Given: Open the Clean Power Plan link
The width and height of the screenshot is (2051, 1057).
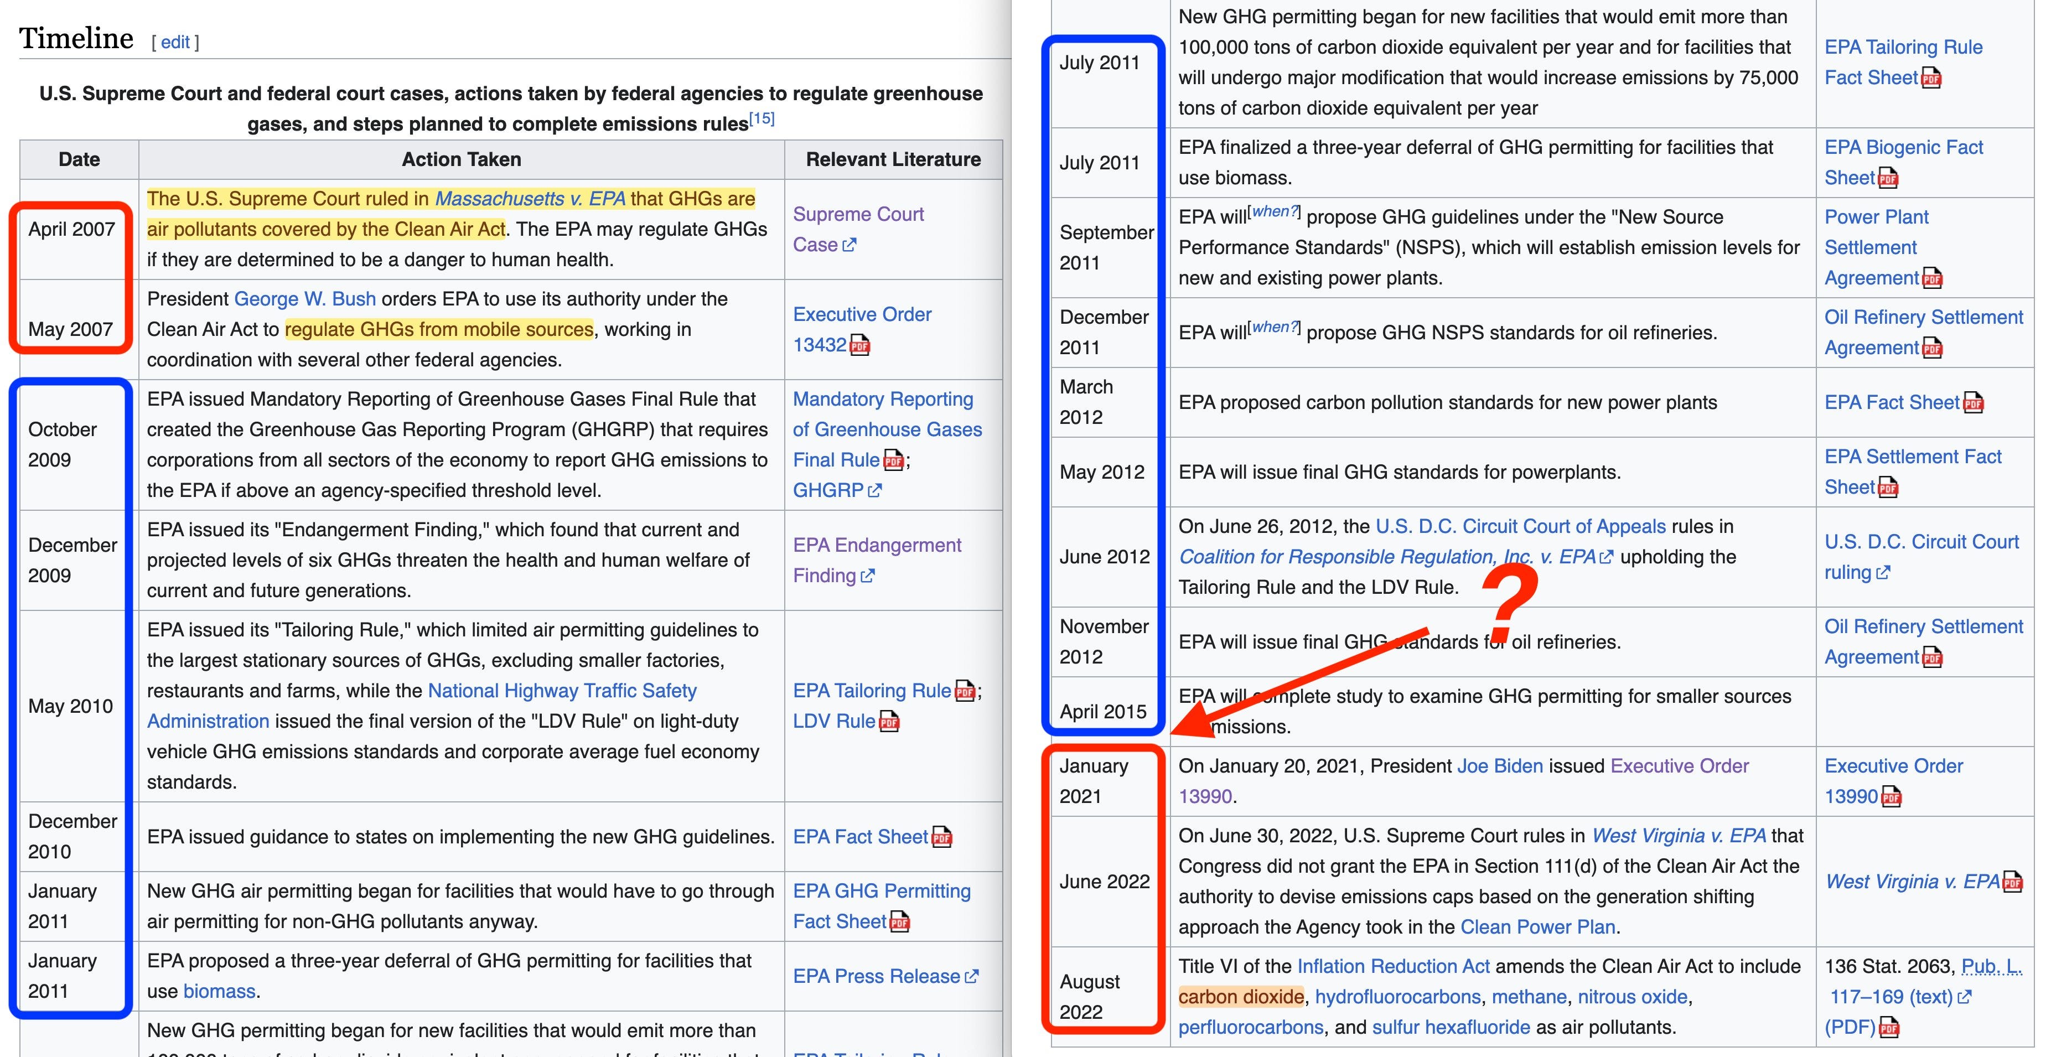Looking at the screenshot, I should [1539, 928].
